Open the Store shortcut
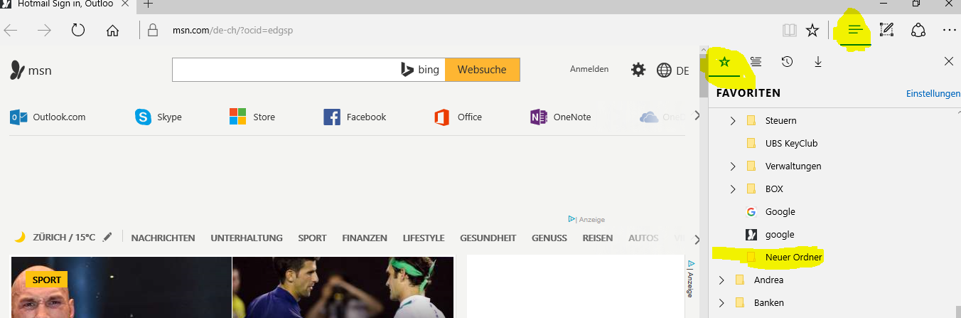This screenshot has width=961, height=318. 252,117
